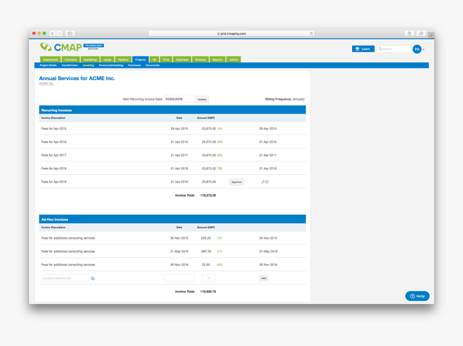463x346 pixels.
Task: Switch to the Expenses tab
Action: [x=182, y=59]
